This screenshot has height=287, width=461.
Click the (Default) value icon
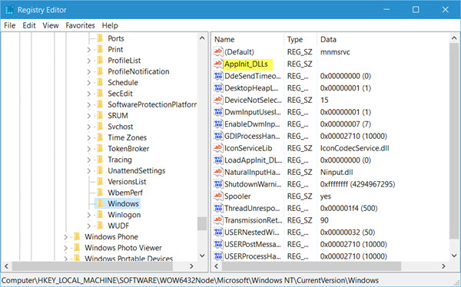(x=218, y=51)
